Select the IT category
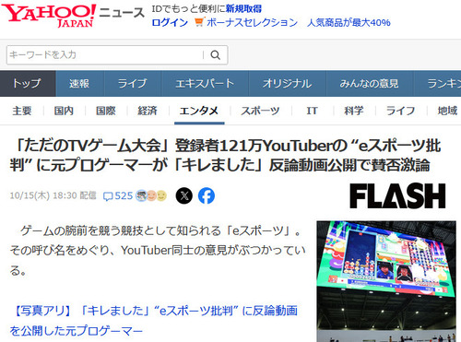The height and width of the screenshot is (342, 461). [x=312, y=111]
